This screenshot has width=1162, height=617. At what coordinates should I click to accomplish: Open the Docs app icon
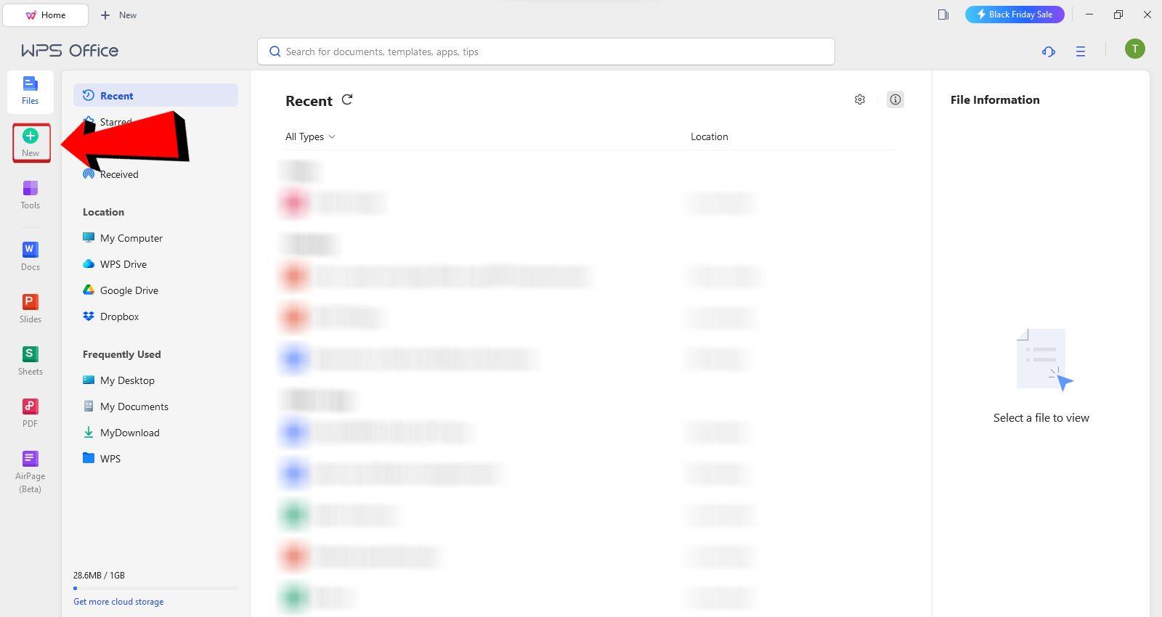[x=31, y=256]
